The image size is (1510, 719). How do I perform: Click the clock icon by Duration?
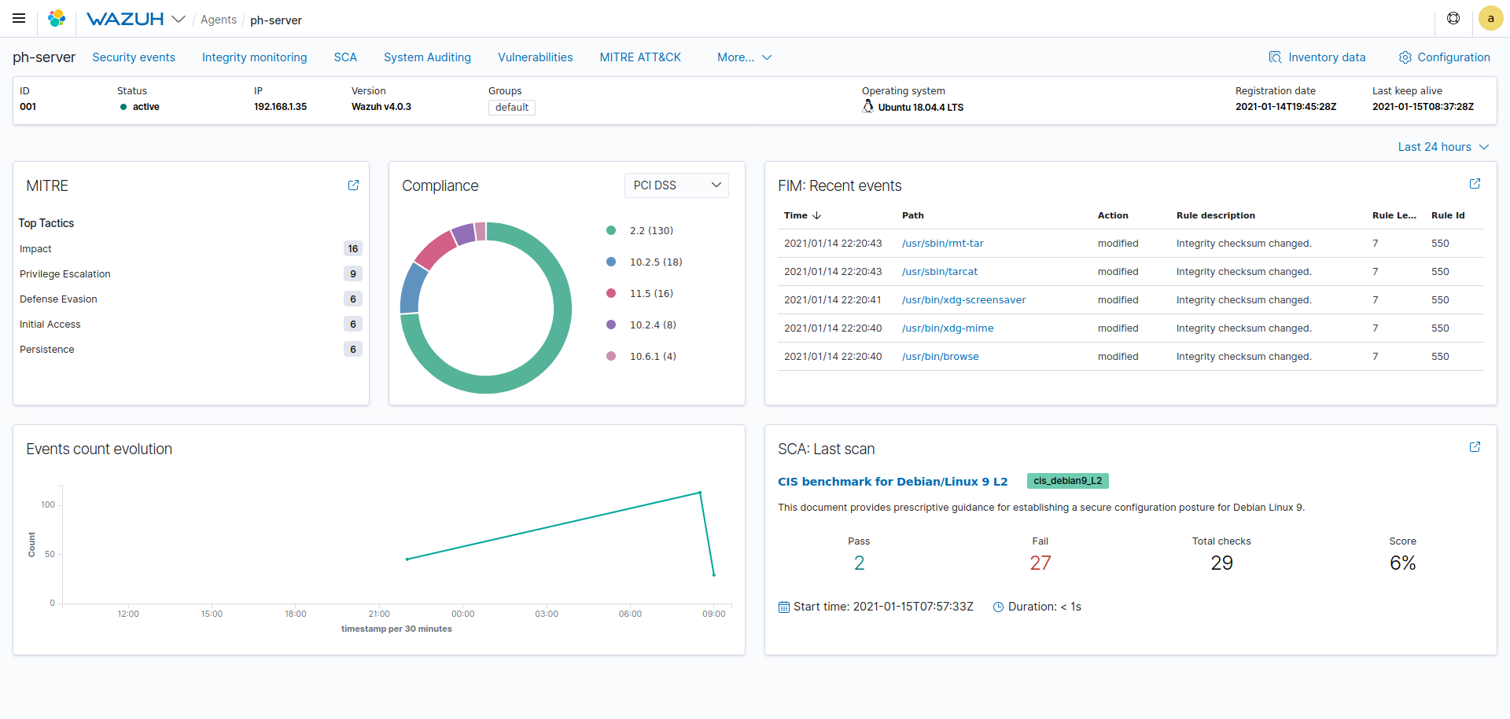point(998,607)
